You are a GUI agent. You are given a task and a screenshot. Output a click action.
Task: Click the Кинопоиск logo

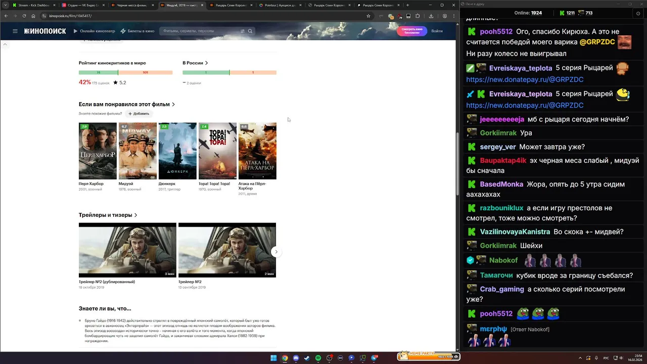tap(45, 31)
